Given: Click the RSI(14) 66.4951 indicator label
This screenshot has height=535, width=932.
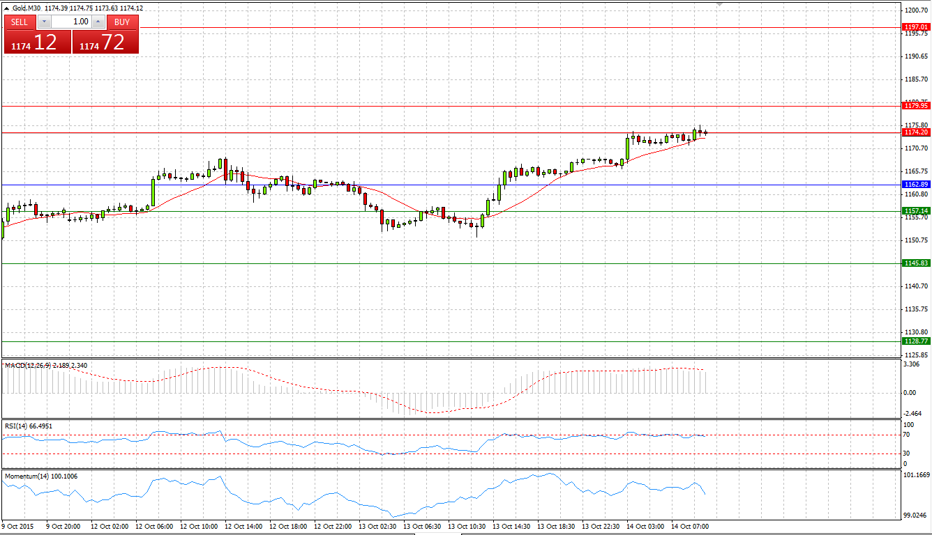Looking at the screenshot, I should tap(29, 426).
